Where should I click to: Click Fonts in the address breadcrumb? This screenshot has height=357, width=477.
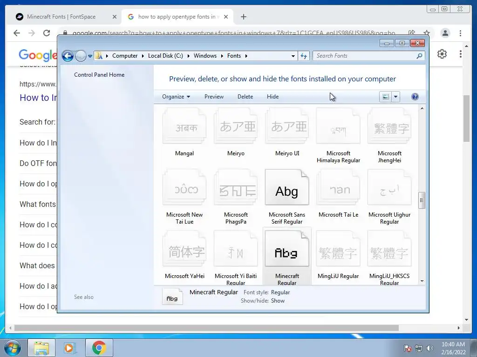(234, 56)
